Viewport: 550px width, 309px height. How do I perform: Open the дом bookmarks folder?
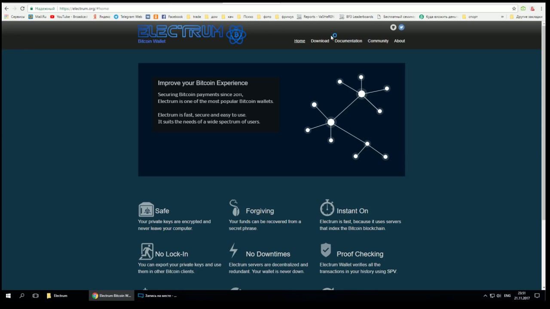211,17
